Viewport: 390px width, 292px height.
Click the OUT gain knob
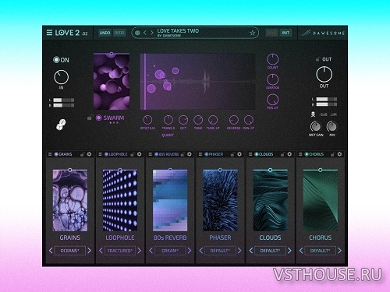tap(324, 74)
